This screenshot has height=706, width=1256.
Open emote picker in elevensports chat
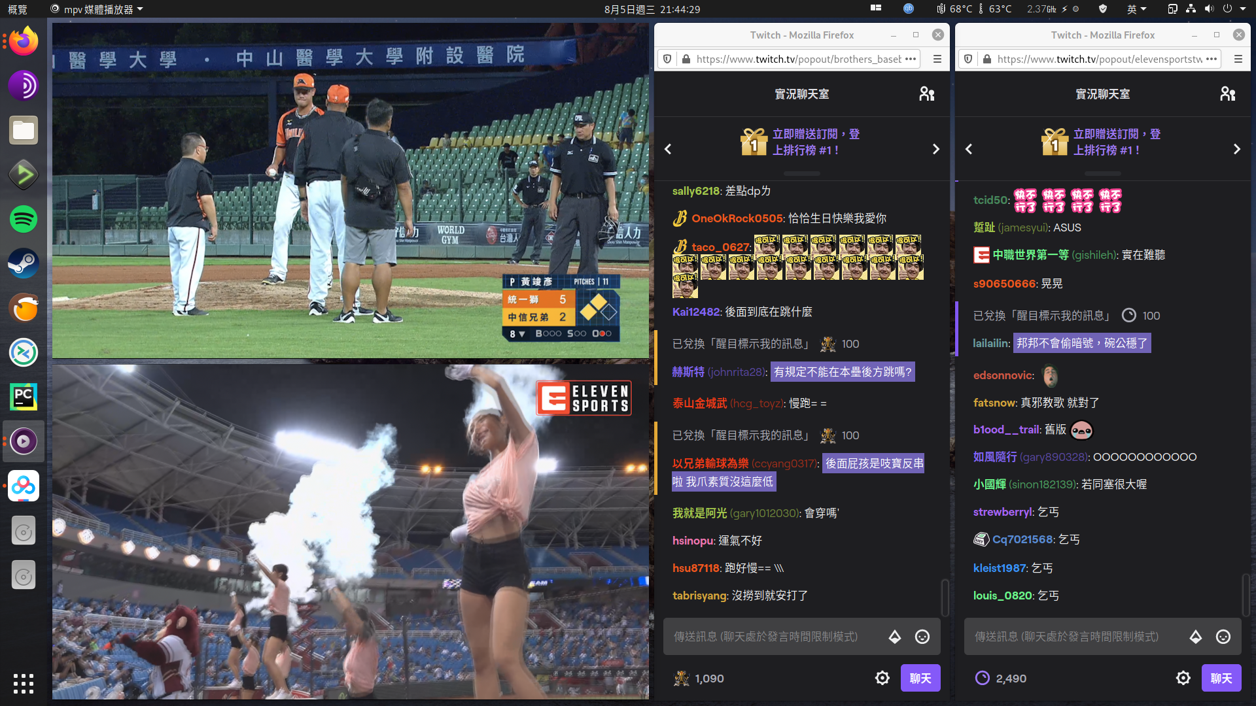point(1223,637)
